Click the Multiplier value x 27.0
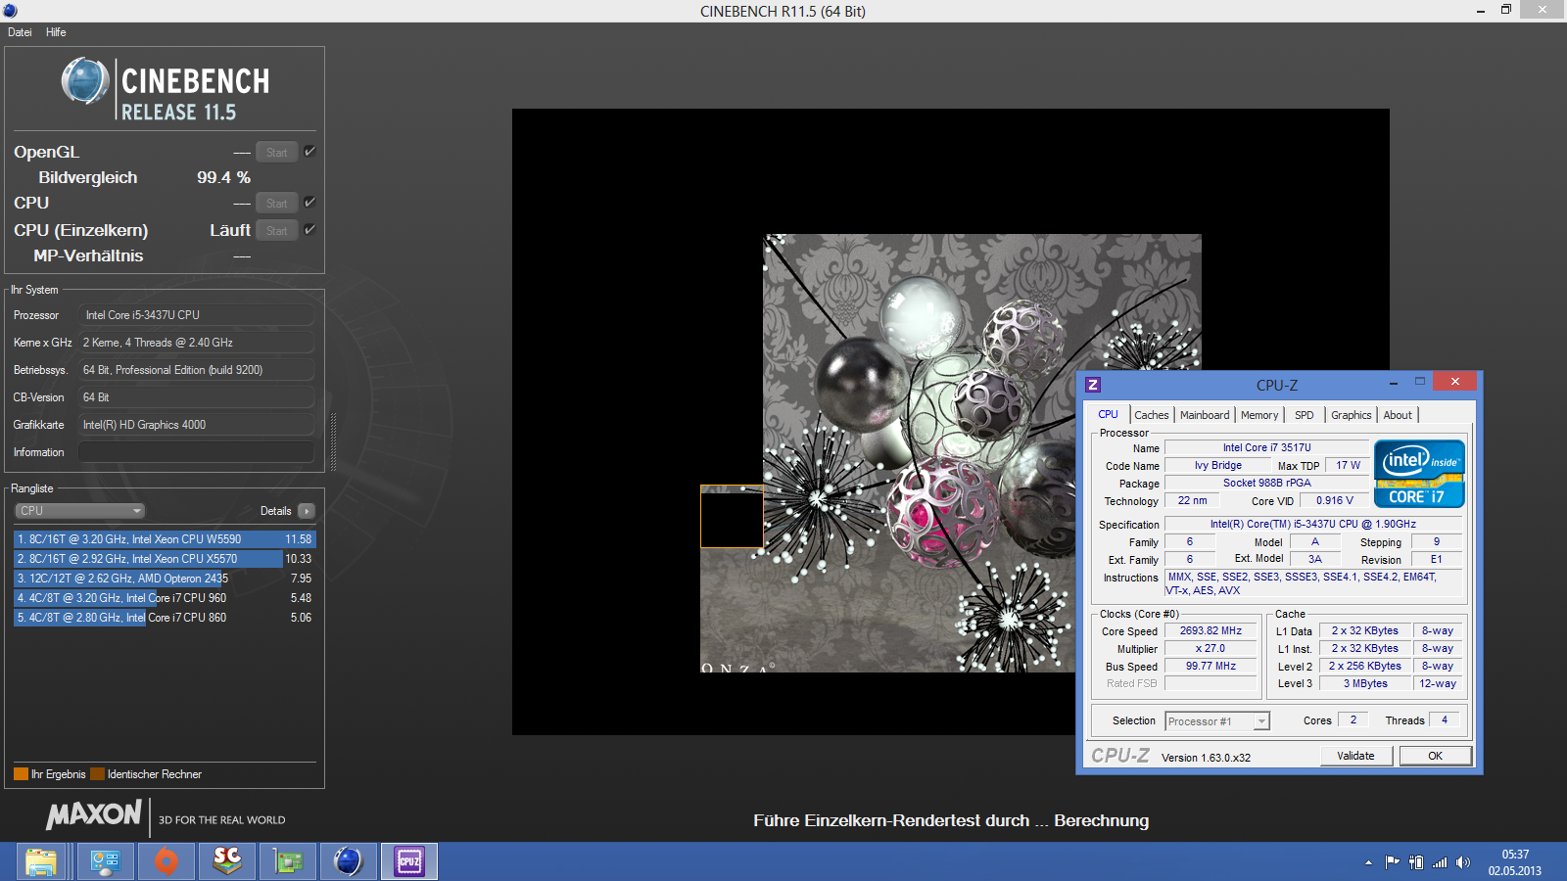The width and height of the screenshot is (1567, 881). click(x=1211, y=649)
